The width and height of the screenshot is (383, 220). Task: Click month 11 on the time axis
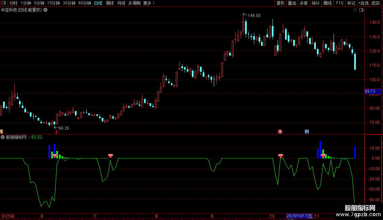pos(317,216)
